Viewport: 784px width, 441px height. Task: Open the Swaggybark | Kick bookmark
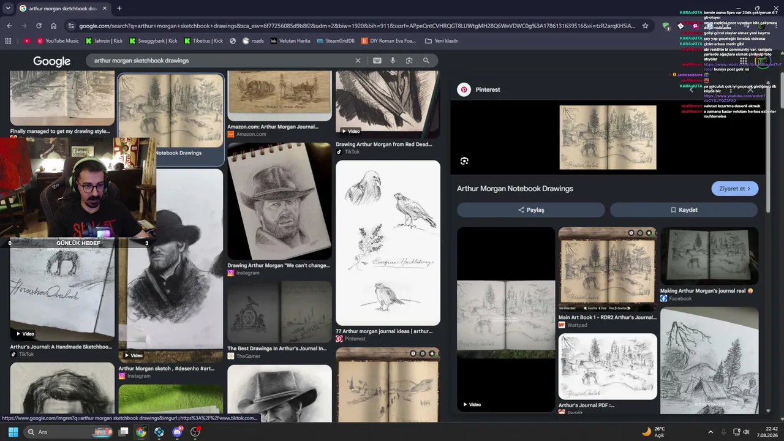coord(153,41)
